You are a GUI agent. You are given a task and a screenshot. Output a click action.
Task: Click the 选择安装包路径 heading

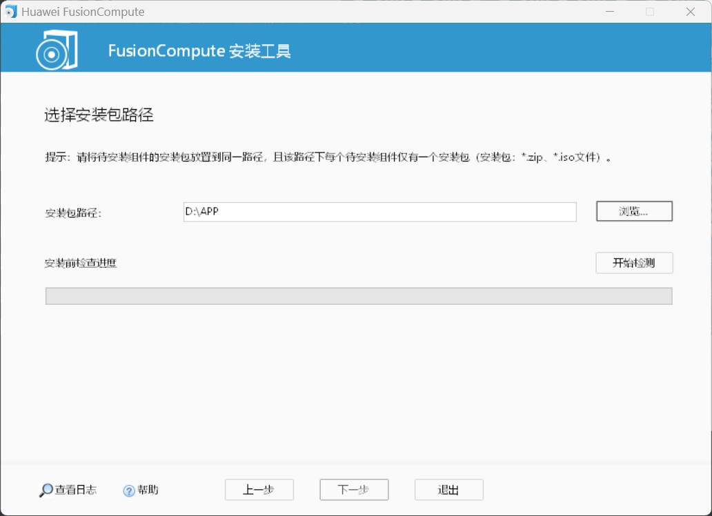(x=99, y=115)
